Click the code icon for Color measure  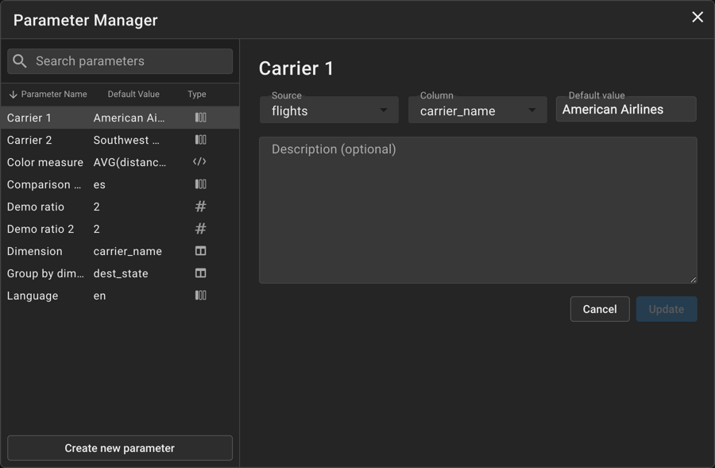click(x=200, y=162)
